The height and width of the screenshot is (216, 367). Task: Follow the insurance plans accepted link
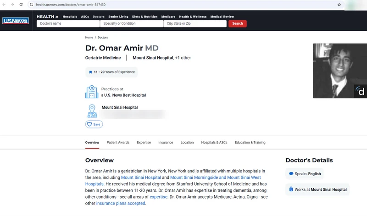[x=121, y=203]
